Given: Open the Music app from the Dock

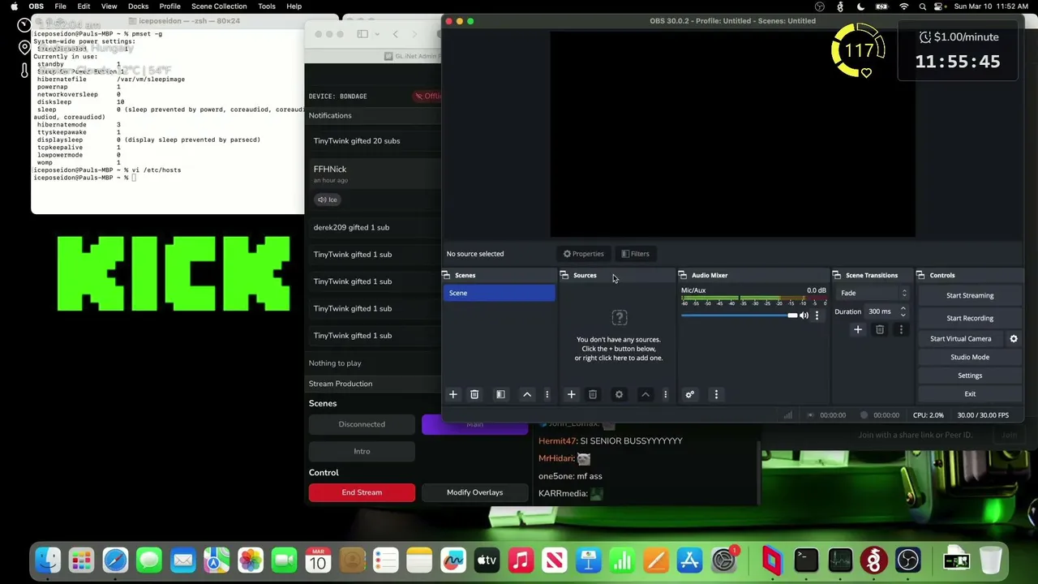Looking at the screenshot, I should point(521,560).
